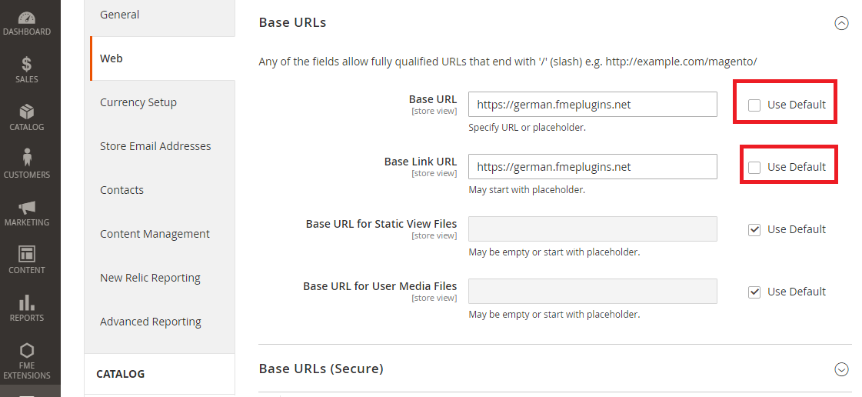This screenshot has height=397, width=862.
Task: Open the FME Extensions hexagon icon
Action: pos(27,352)
